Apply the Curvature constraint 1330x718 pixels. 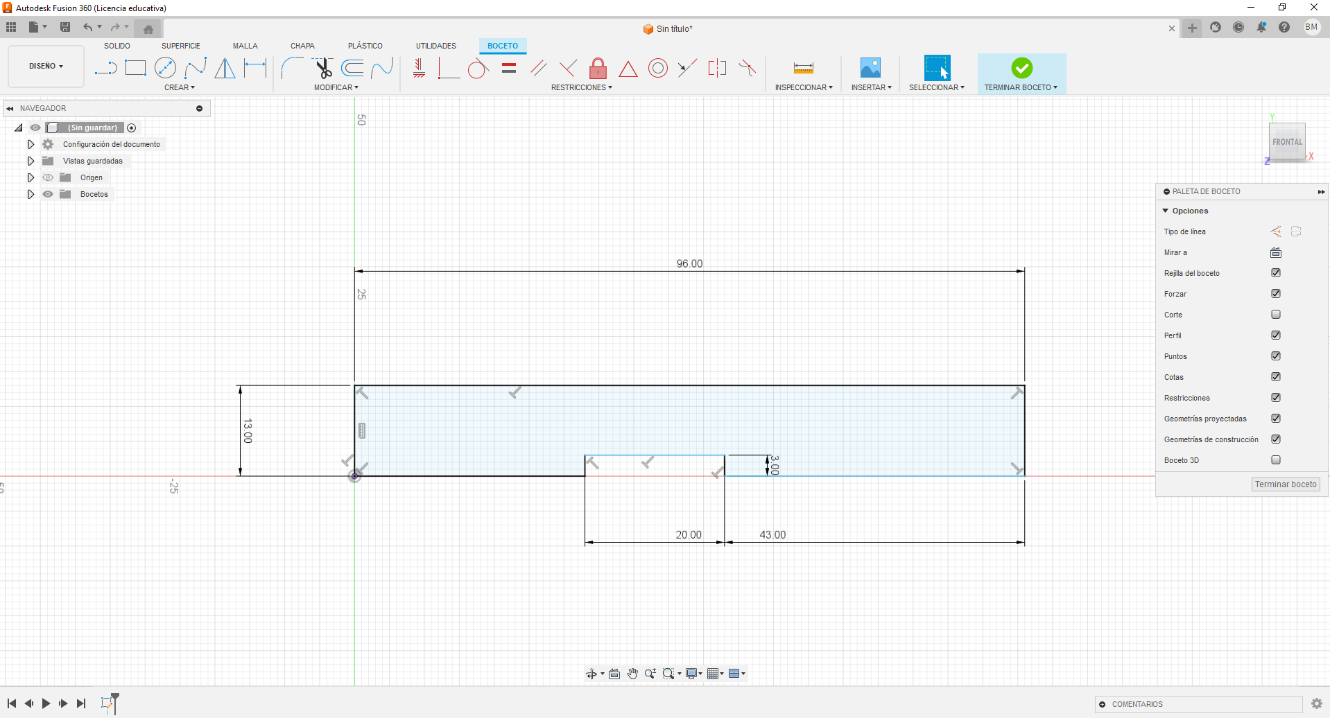pos(748,68)
